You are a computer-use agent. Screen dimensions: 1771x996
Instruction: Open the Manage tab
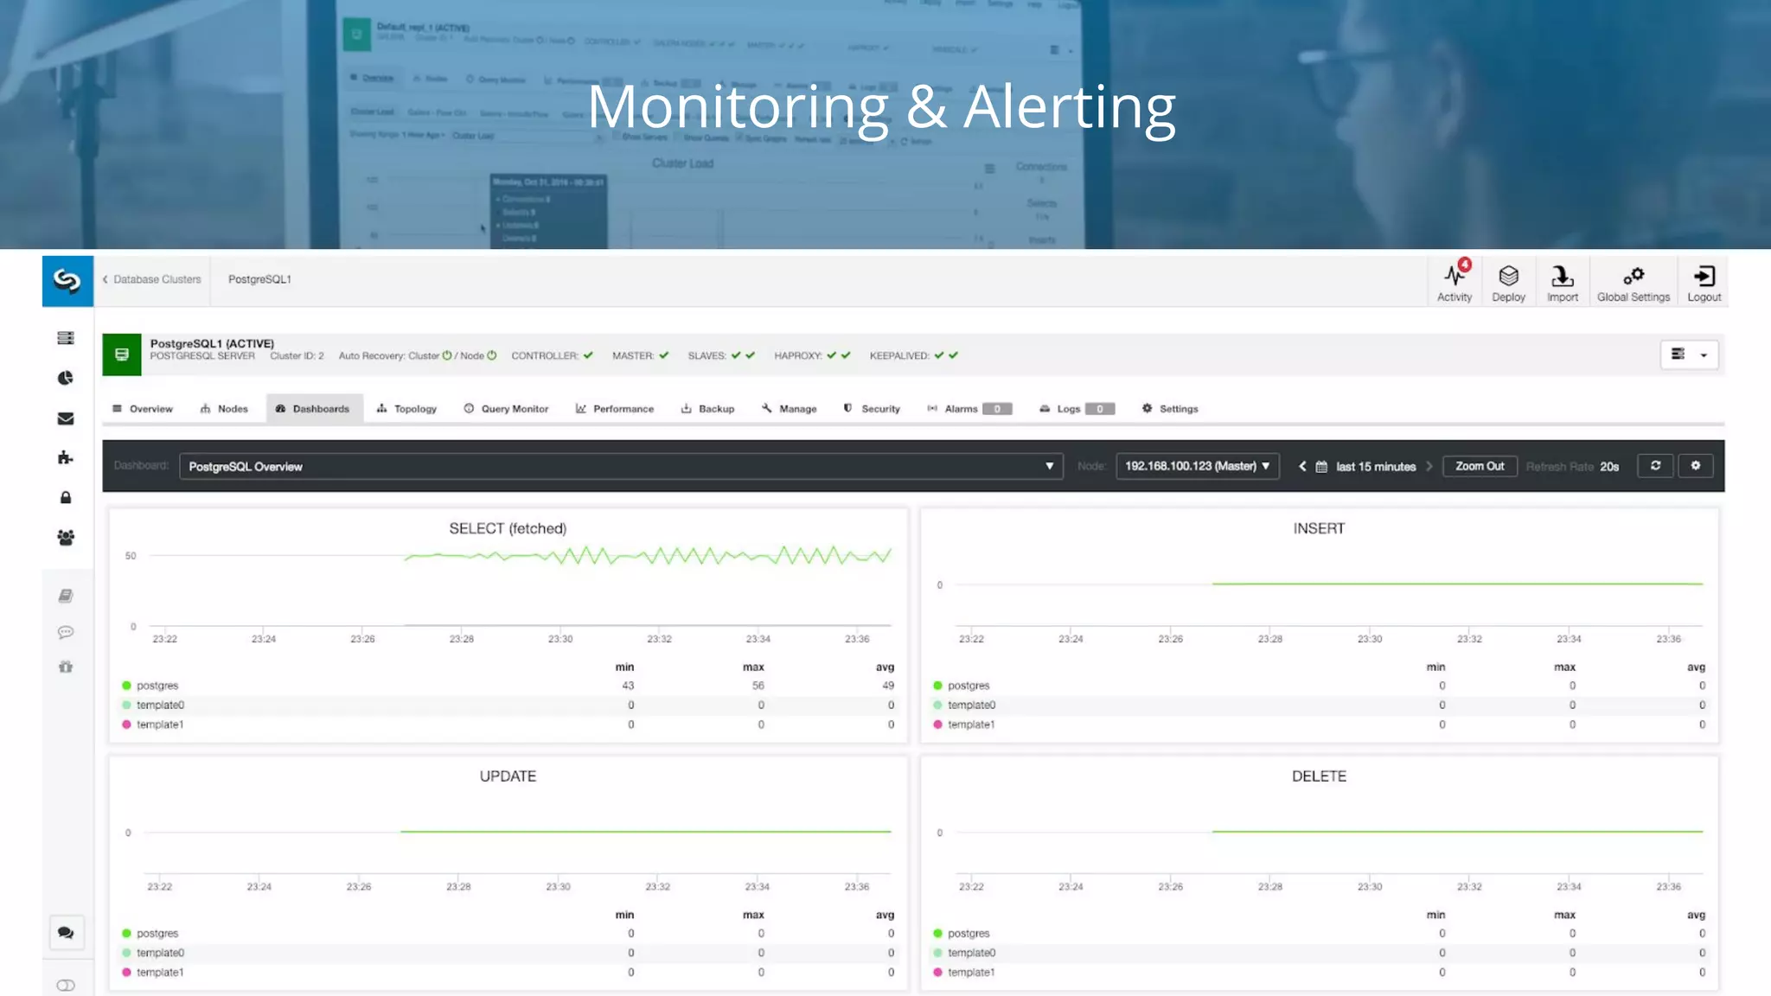(x=790, y=409)
